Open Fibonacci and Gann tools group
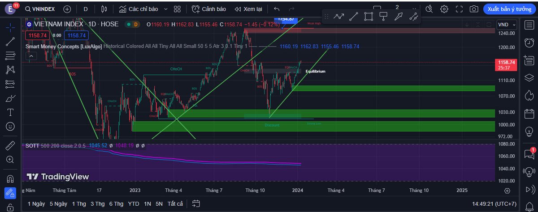538x212 pixels. 10,55
